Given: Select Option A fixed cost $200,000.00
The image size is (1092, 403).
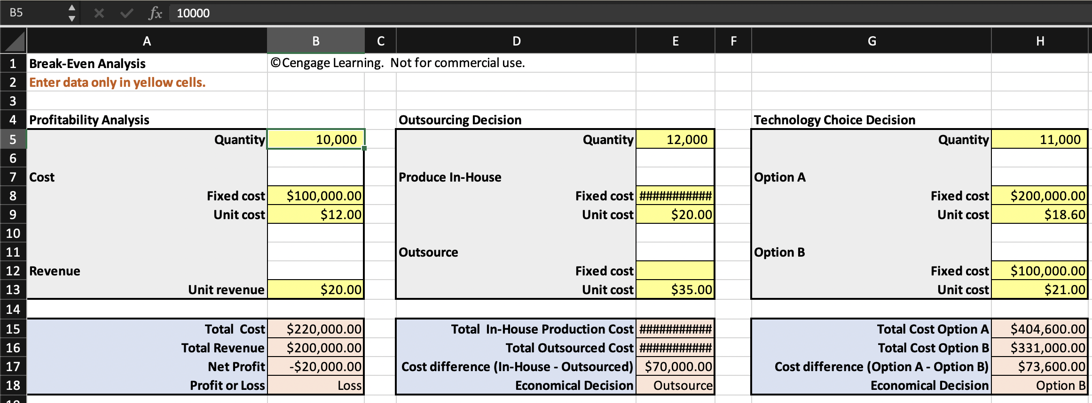Looking at the screenshot, I should [x=1040, y=196].
